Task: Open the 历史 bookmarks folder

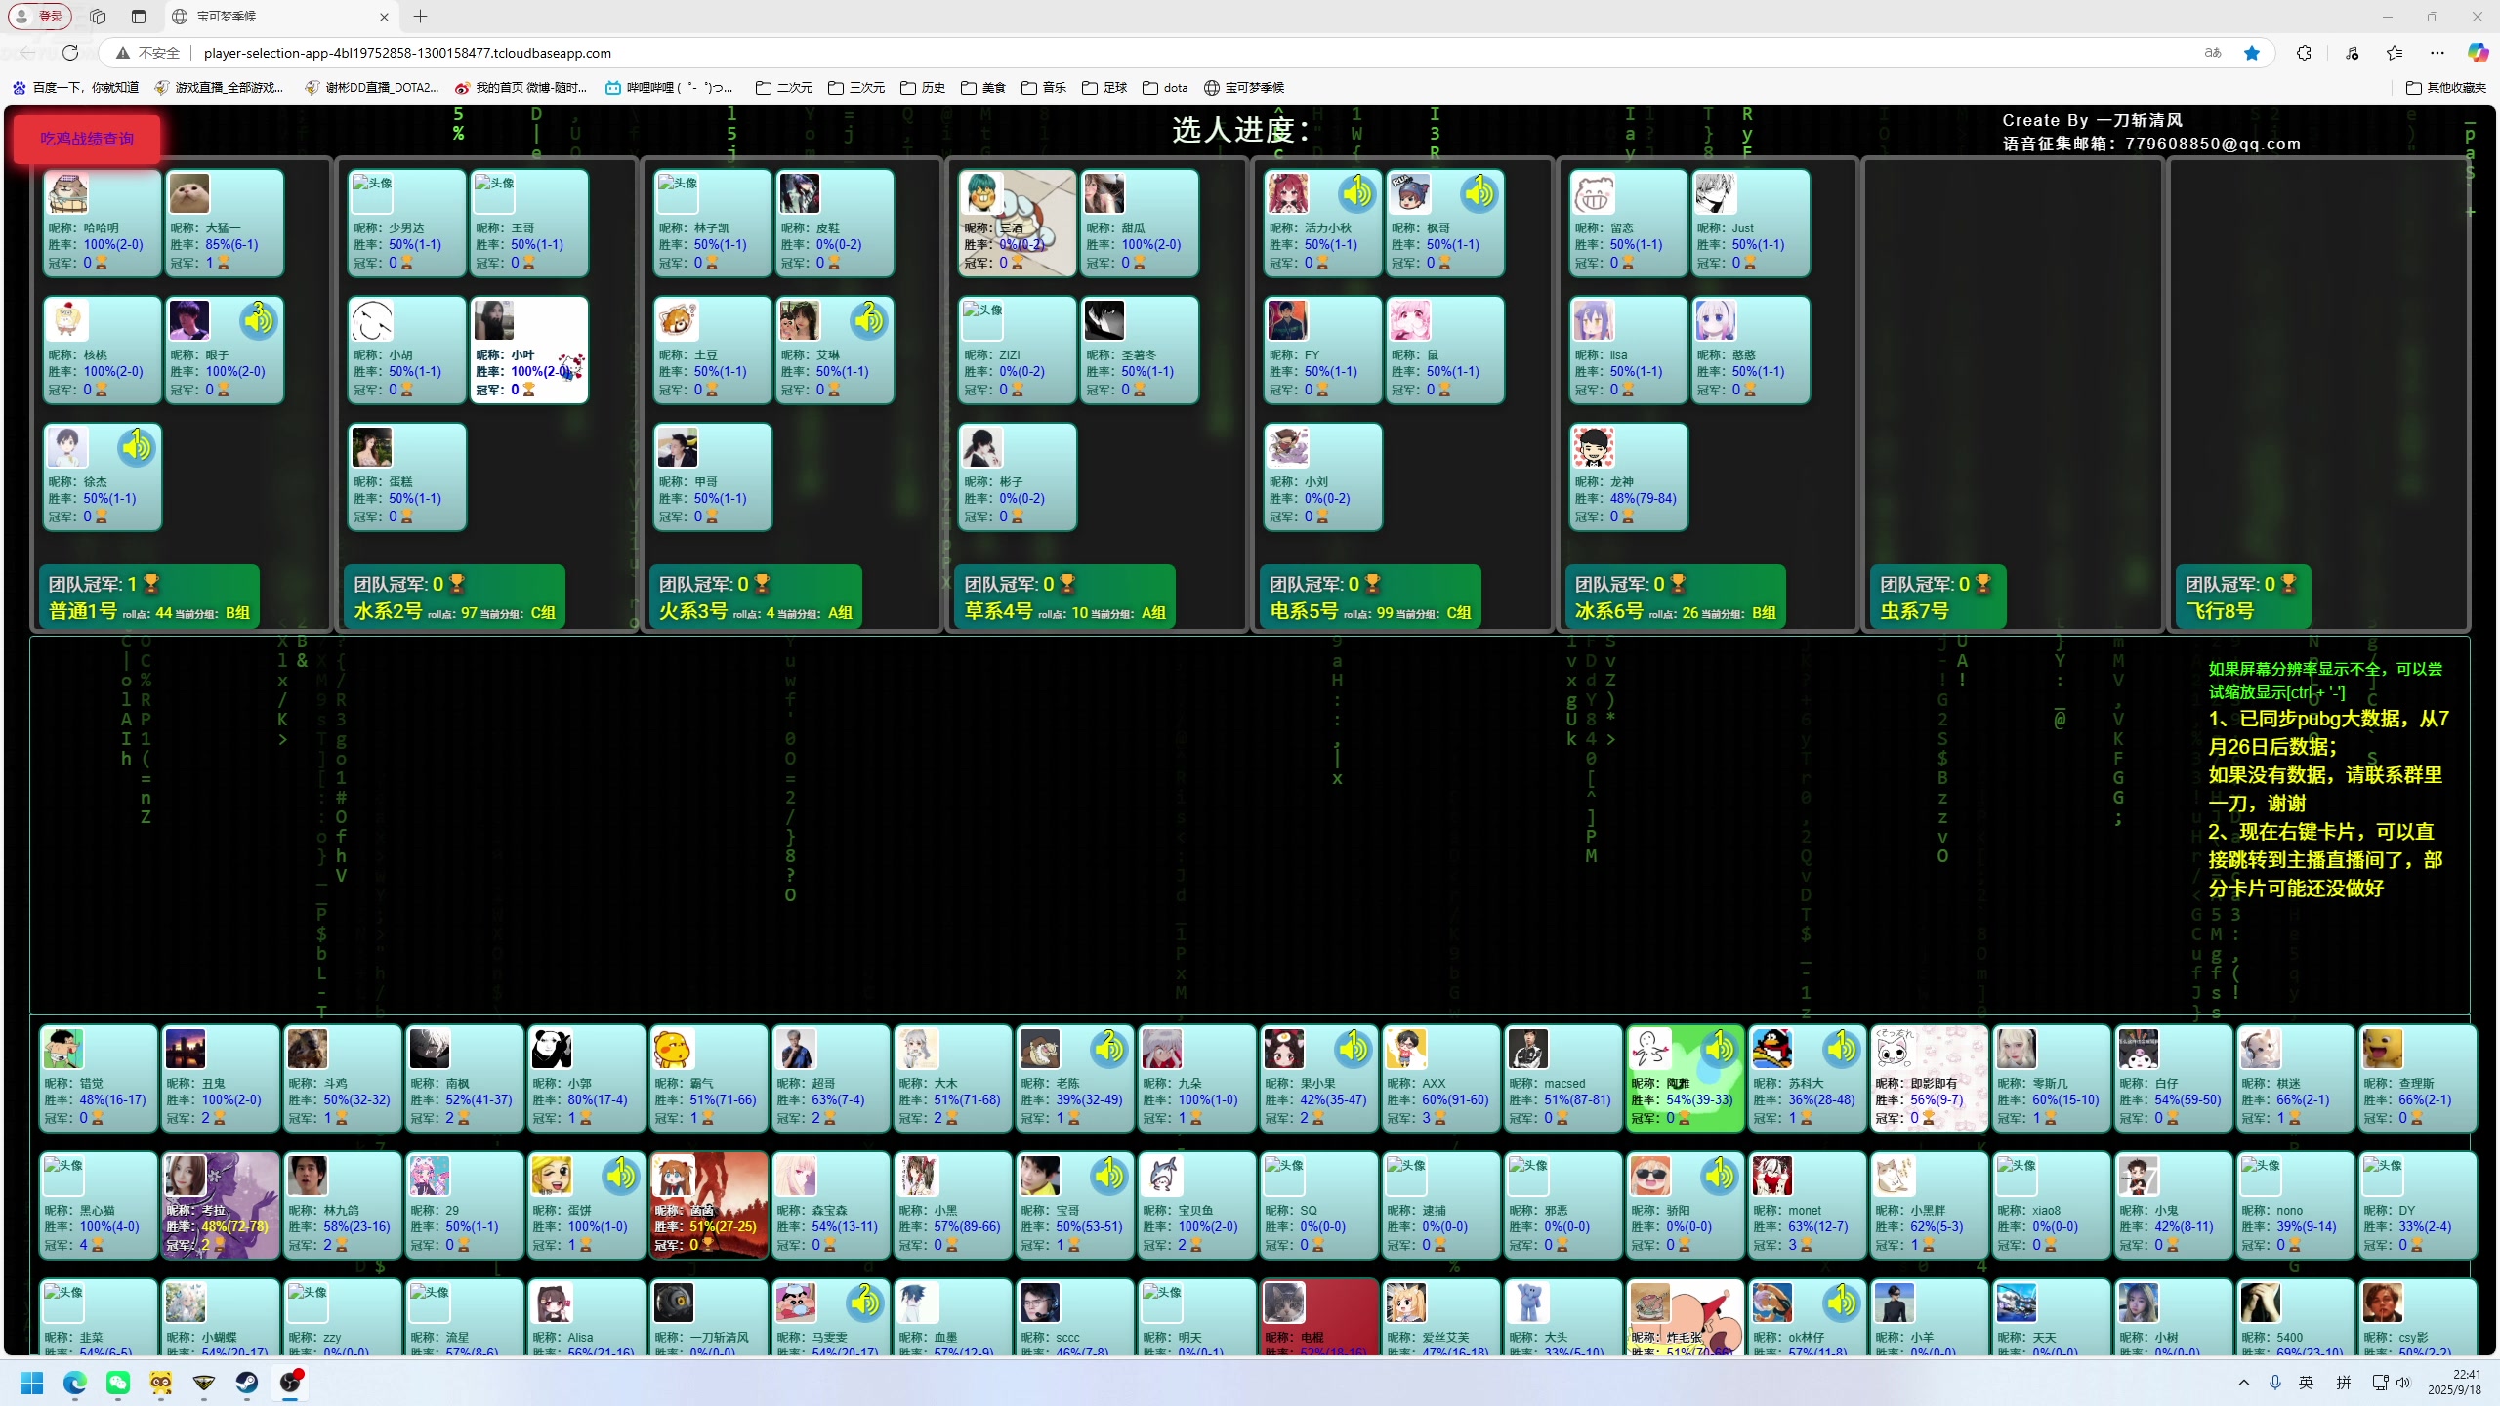Action: 923,88
